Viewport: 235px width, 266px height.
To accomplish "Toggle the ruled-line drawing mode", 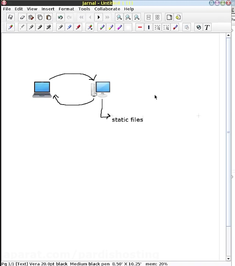I will 140,27.
